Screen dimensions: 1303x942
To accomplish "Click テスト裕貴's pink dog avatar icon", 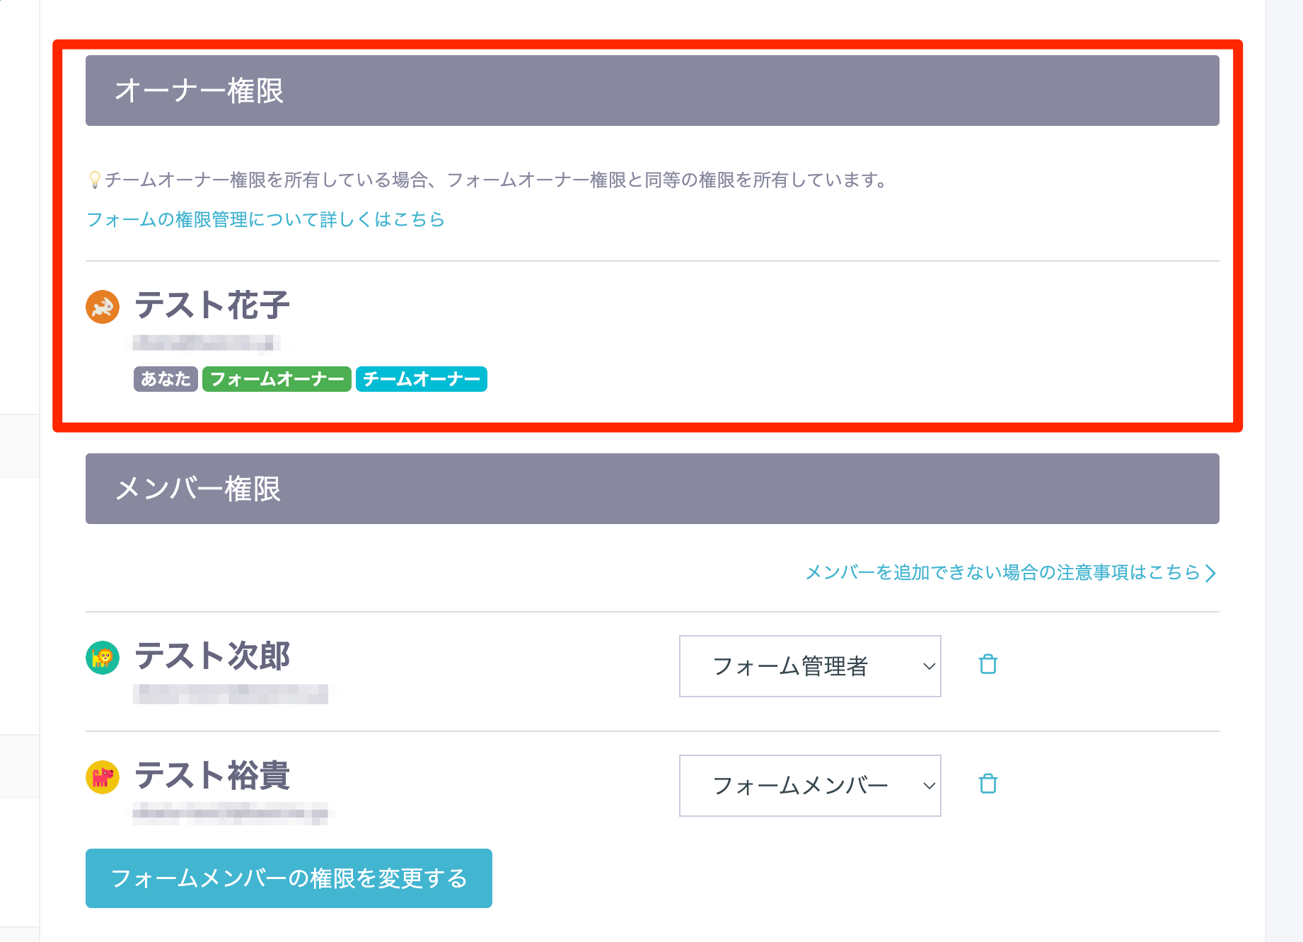I will [x=103, y=777].
